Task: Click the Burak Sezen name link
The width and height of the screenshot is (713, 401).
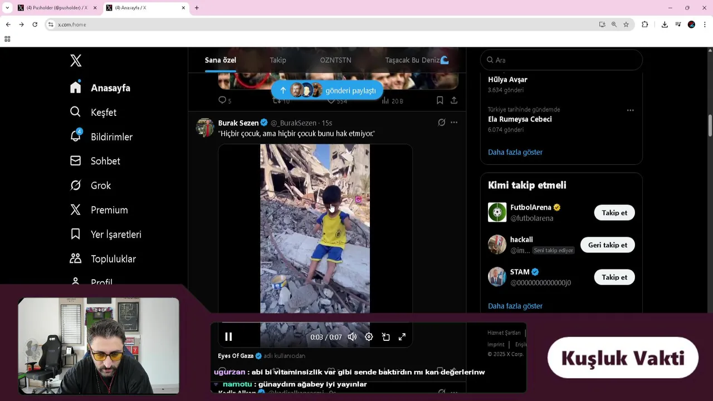Action: point(238,123)
